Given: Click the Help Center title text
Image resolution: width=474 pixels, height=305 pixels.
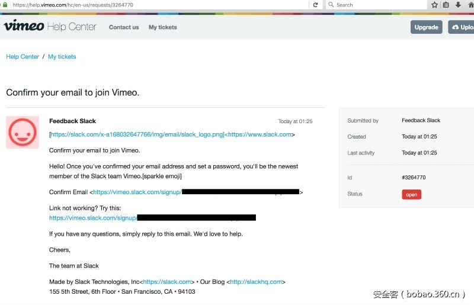Looking at the screenshot, I should (x=72, y=27).
